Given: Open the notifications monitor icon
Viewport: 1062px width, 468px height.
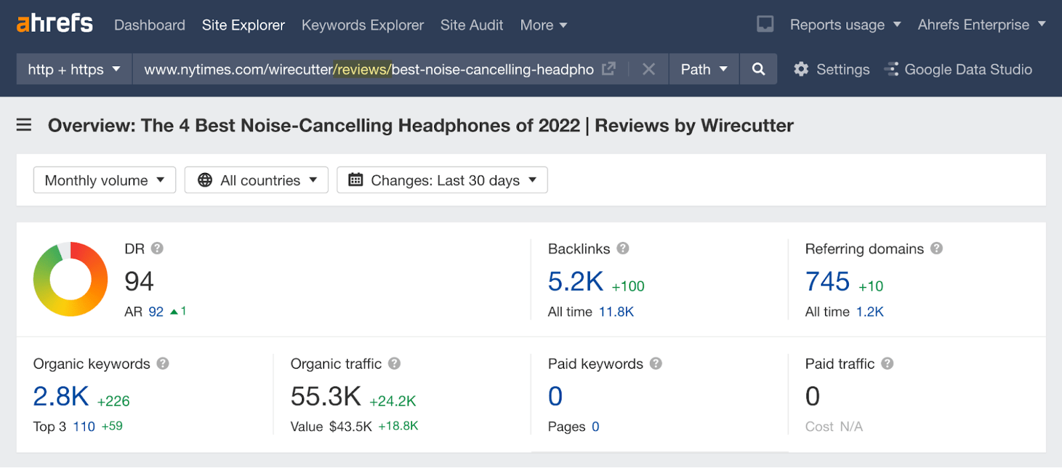Looking at the screenshot, I should coord(765,25).
